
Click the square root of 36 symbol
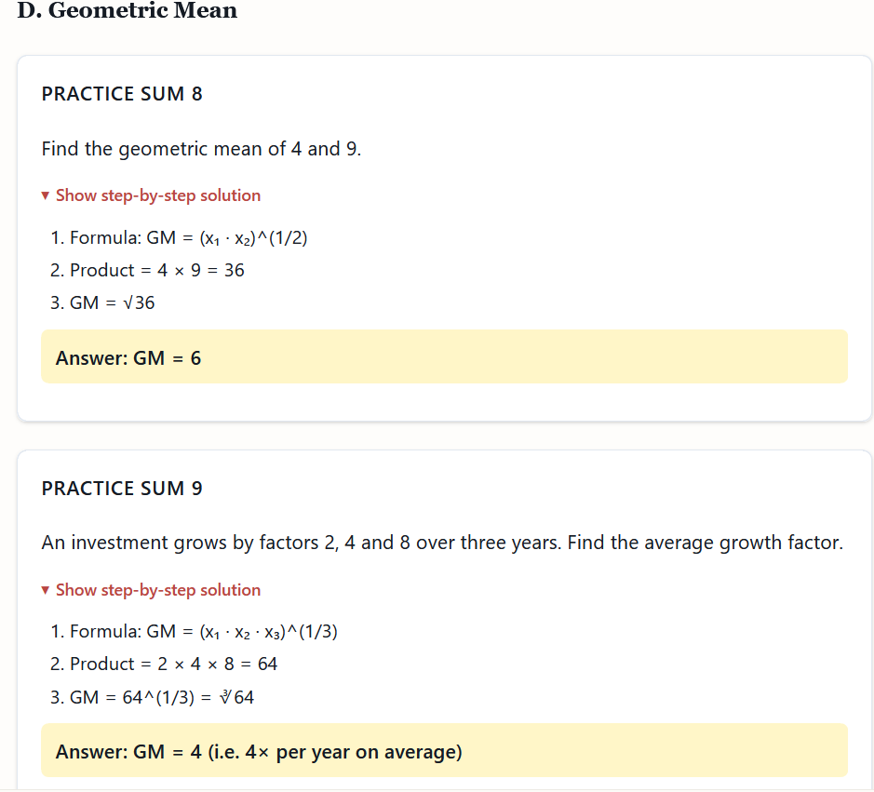pos(136,303)
